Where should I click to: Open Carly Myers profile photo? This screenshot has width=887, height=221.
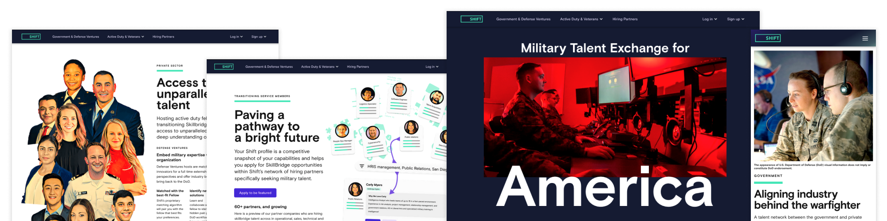click(x=355, y=189)
